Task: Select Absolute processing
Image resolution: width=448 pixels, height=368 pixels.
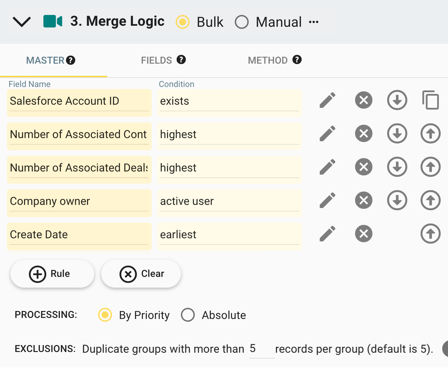Action: (188, 315)
